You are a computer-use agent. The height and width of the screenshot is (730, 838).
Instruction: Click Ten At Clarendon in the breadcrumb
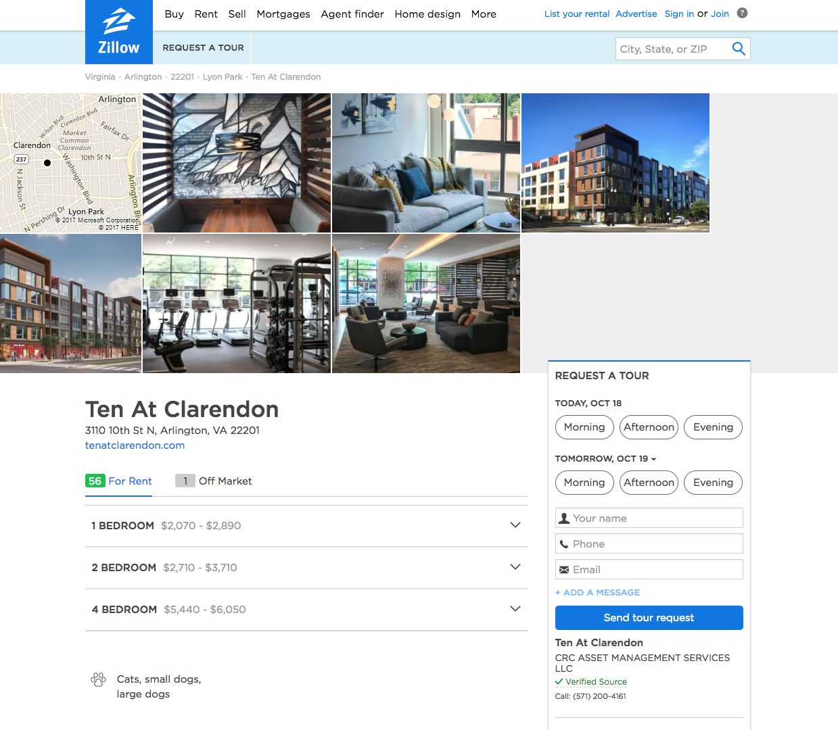coord(286,77)
